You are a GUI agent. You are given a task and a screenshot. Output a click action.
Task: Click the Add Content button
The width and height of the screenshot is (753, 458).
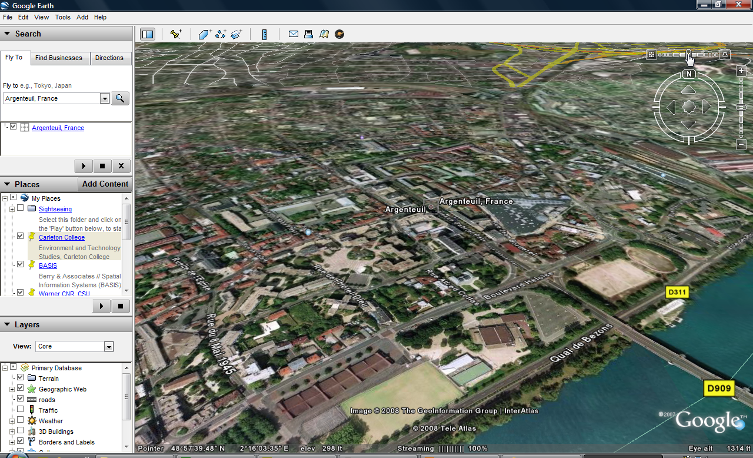(x=105, y=184)
